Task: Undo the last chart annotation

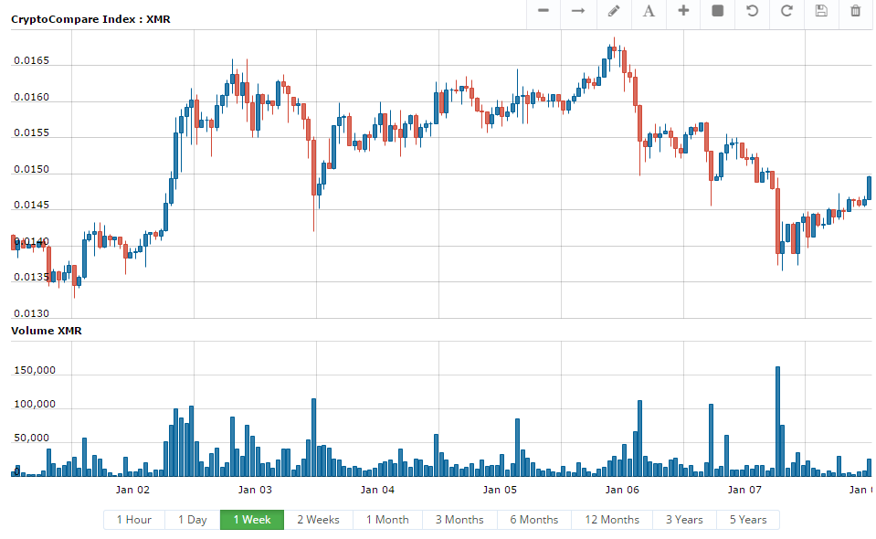Action: point(753,11)
